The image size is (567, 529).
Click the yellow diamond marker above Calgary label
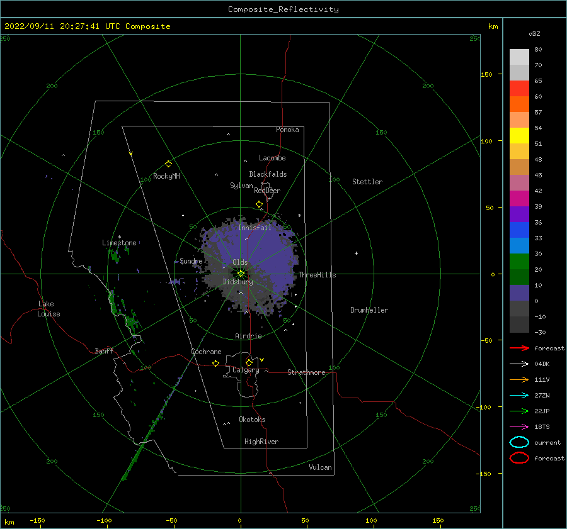[249, 362]
